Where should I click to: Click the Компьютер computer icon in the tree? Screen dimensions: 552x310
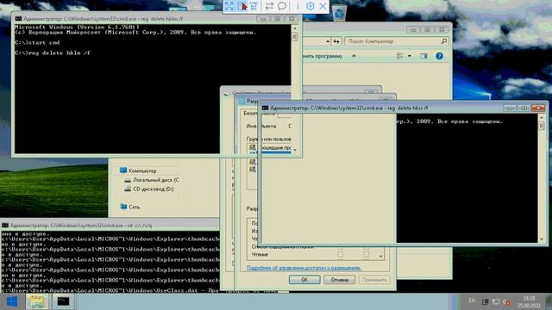pyautogui.click(x=122, y=170)
